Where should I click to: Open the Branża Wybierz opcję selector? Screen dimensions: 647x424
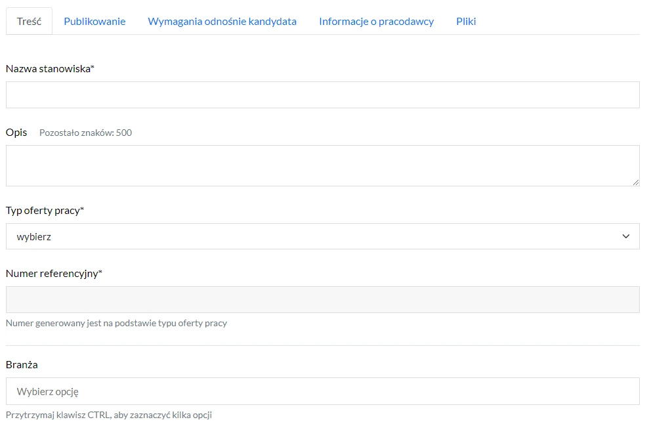pos(323,391)
